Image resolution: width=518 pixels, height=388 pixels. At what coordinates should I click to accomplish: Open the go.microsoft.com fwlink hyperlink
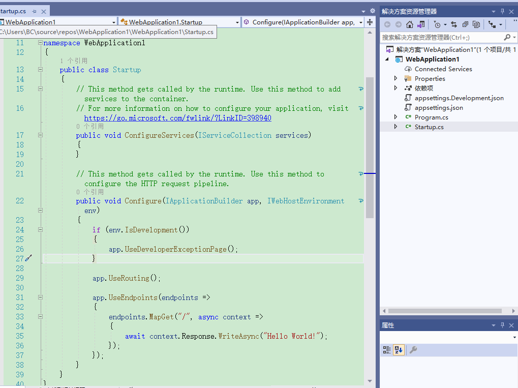pyautogui.click(x=178, y=118)
